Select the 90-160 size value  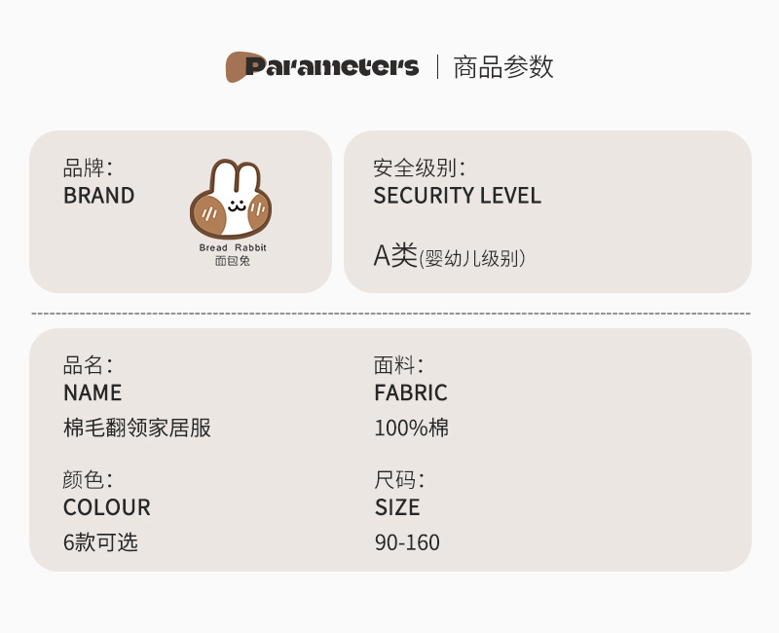pyautogui.click(x=407, y=542)
